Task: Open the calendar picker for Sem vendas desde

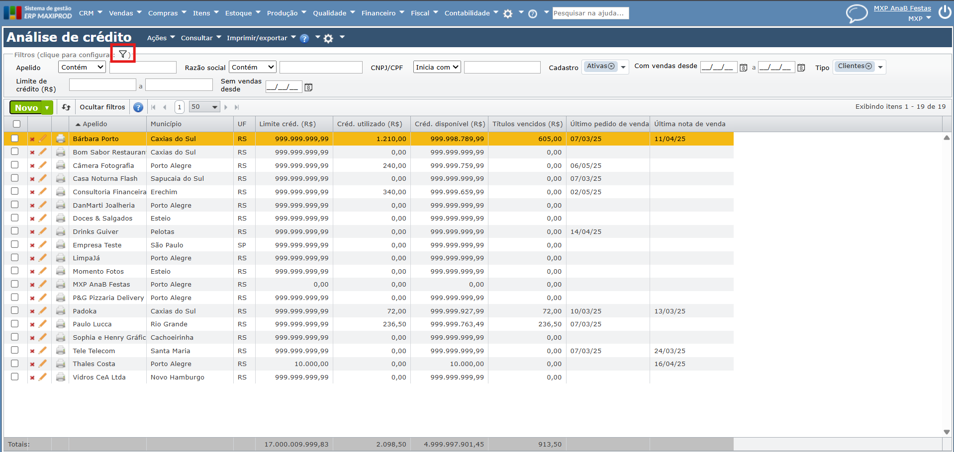Action: (x=308, y=87)
